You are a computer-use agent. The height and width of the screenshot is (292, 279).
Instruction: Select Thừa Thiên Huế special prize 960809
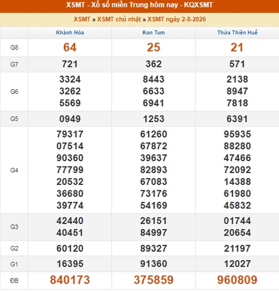237,280
